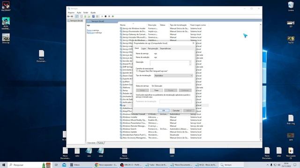
Task: Open the Drive Up desktop shortcut
Action: 6,38
